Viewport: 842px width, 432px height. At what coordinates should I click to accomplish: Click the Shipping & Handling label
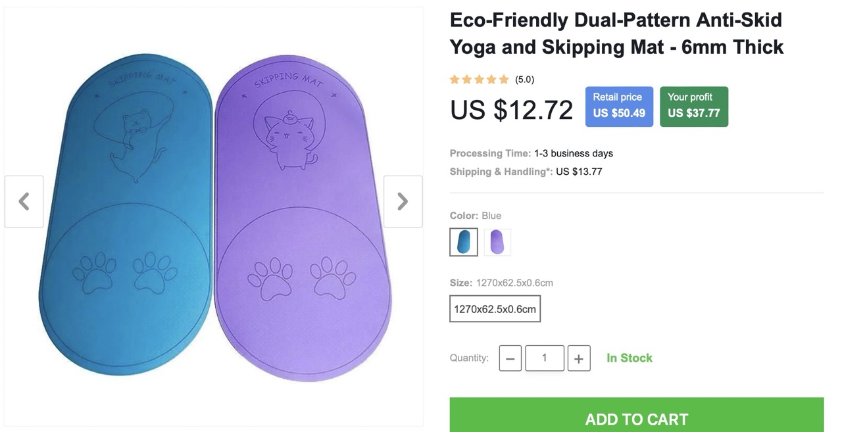pyautogui.click(x=501, y=172)
